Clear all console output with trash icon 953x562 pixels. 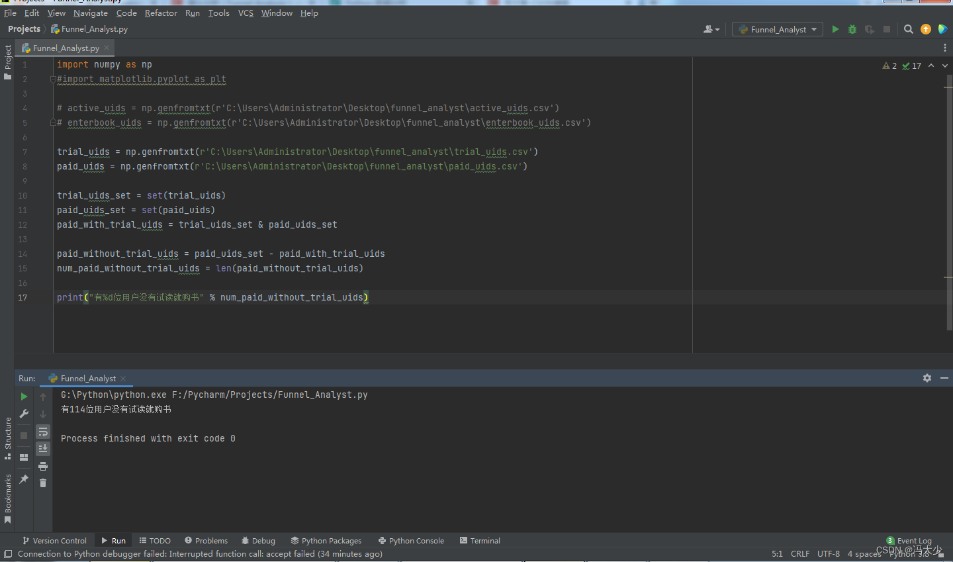[43, 483]
